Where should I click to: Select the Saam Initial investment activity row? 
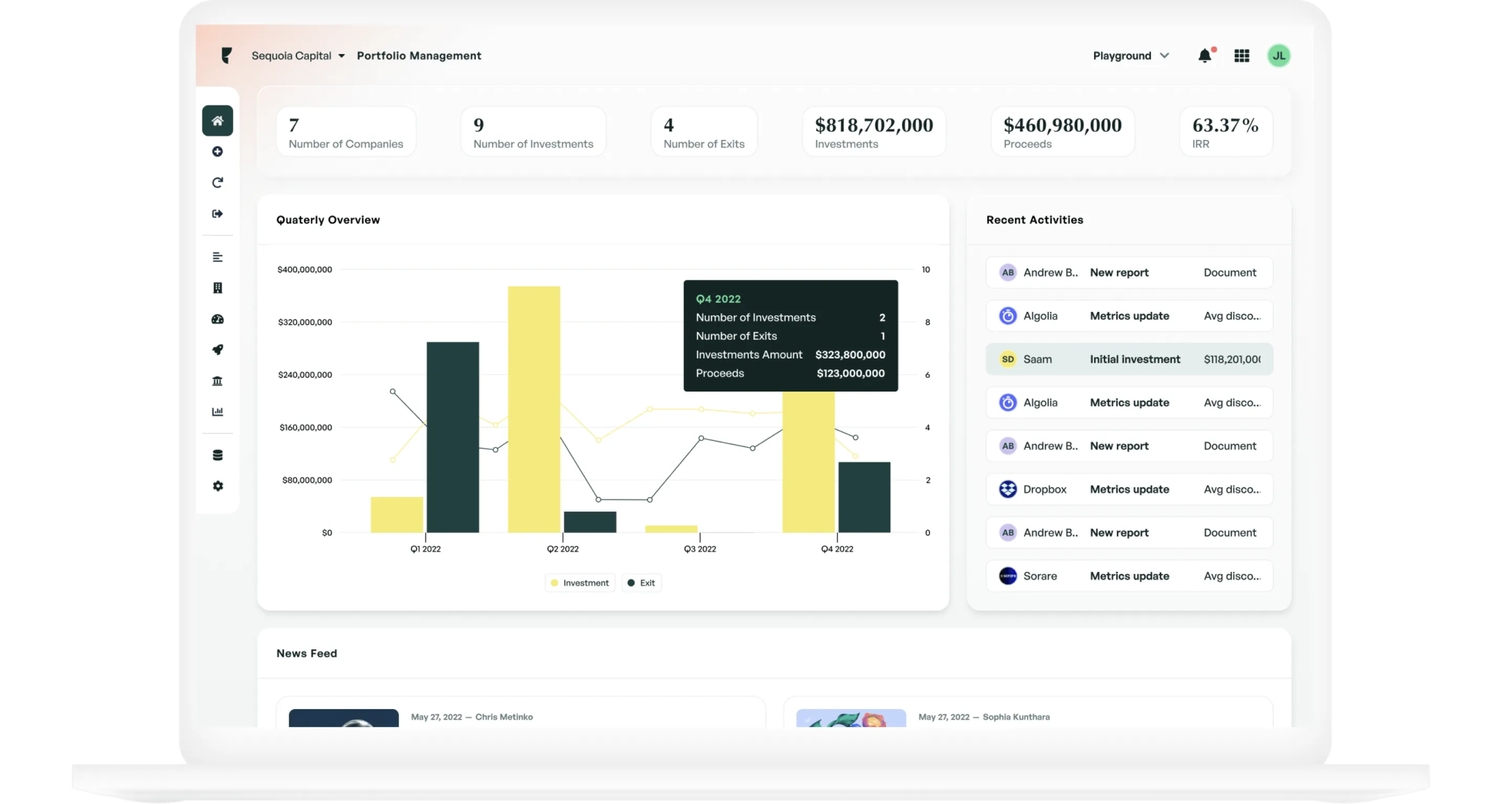coord(1128,359)
